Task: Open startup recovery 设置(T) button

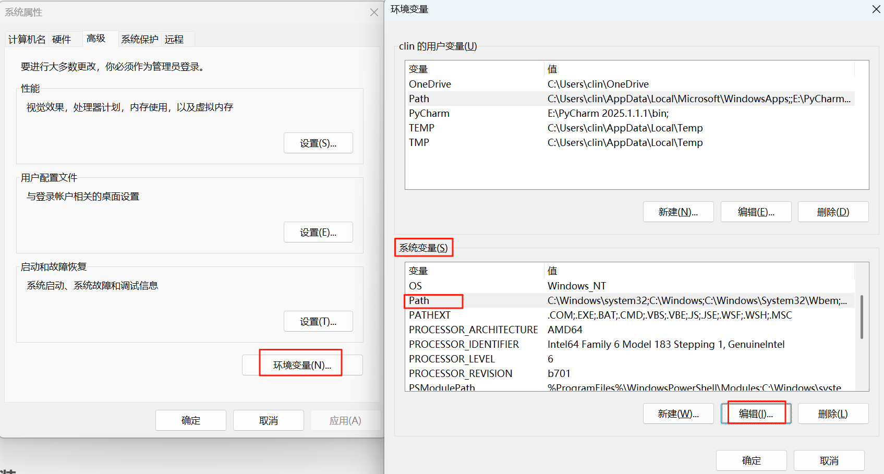Action: (318, 321)
